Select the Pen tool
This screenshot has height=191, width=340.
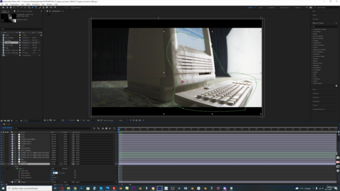tap(33, 7)
